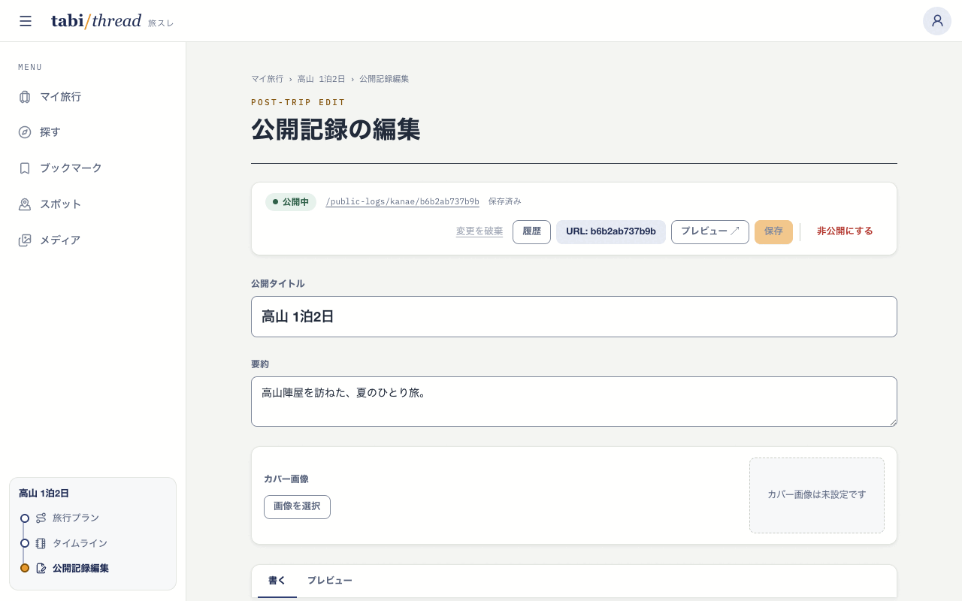Click the 保存済み status text
The width and height of the screenshot is (962, 601).
[504, 201]
